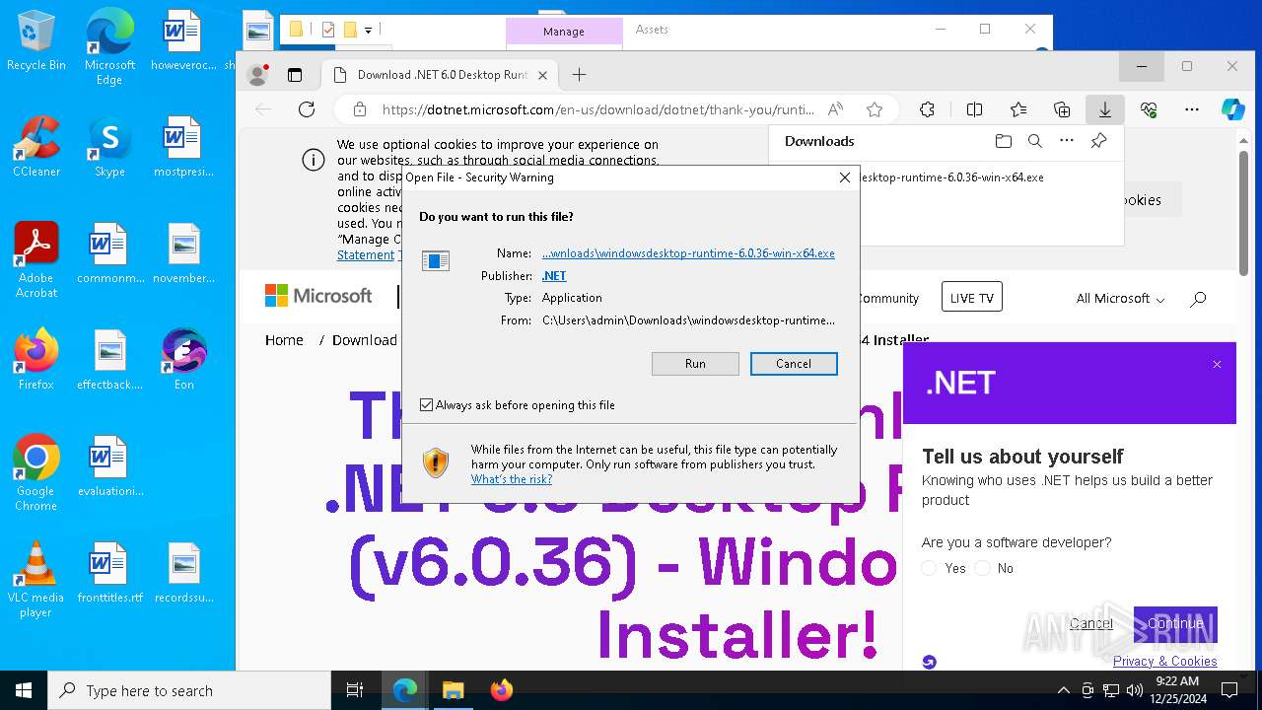Search downloads in the Downloads panel

(x=1035, y=141)
